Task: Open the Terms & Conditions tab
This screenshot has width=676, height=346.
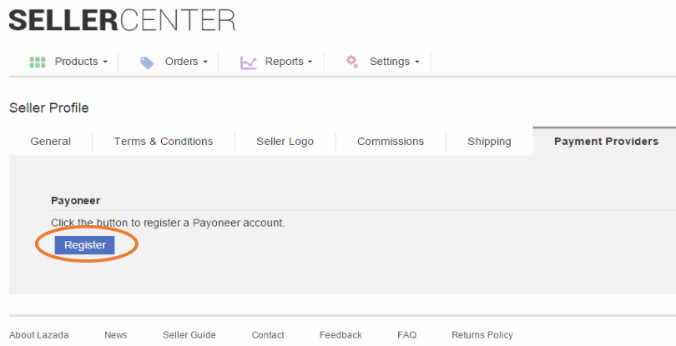Action: [x=164, y=142]
